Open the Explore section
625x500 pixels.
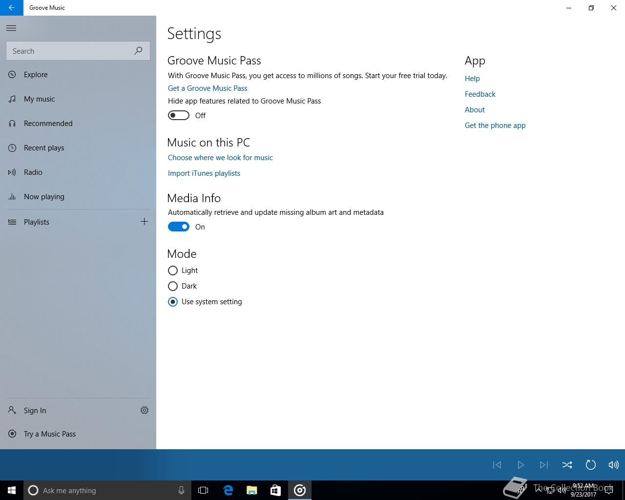pyautogui.click(x=78, y=75)
